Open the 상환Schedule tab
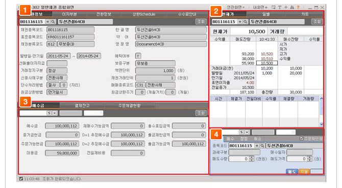 click(144, 14)
